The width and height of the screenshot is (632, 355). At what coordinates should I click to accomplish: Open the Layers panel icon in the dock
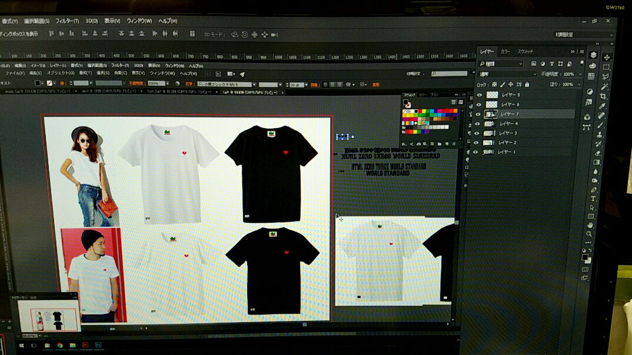593,55
